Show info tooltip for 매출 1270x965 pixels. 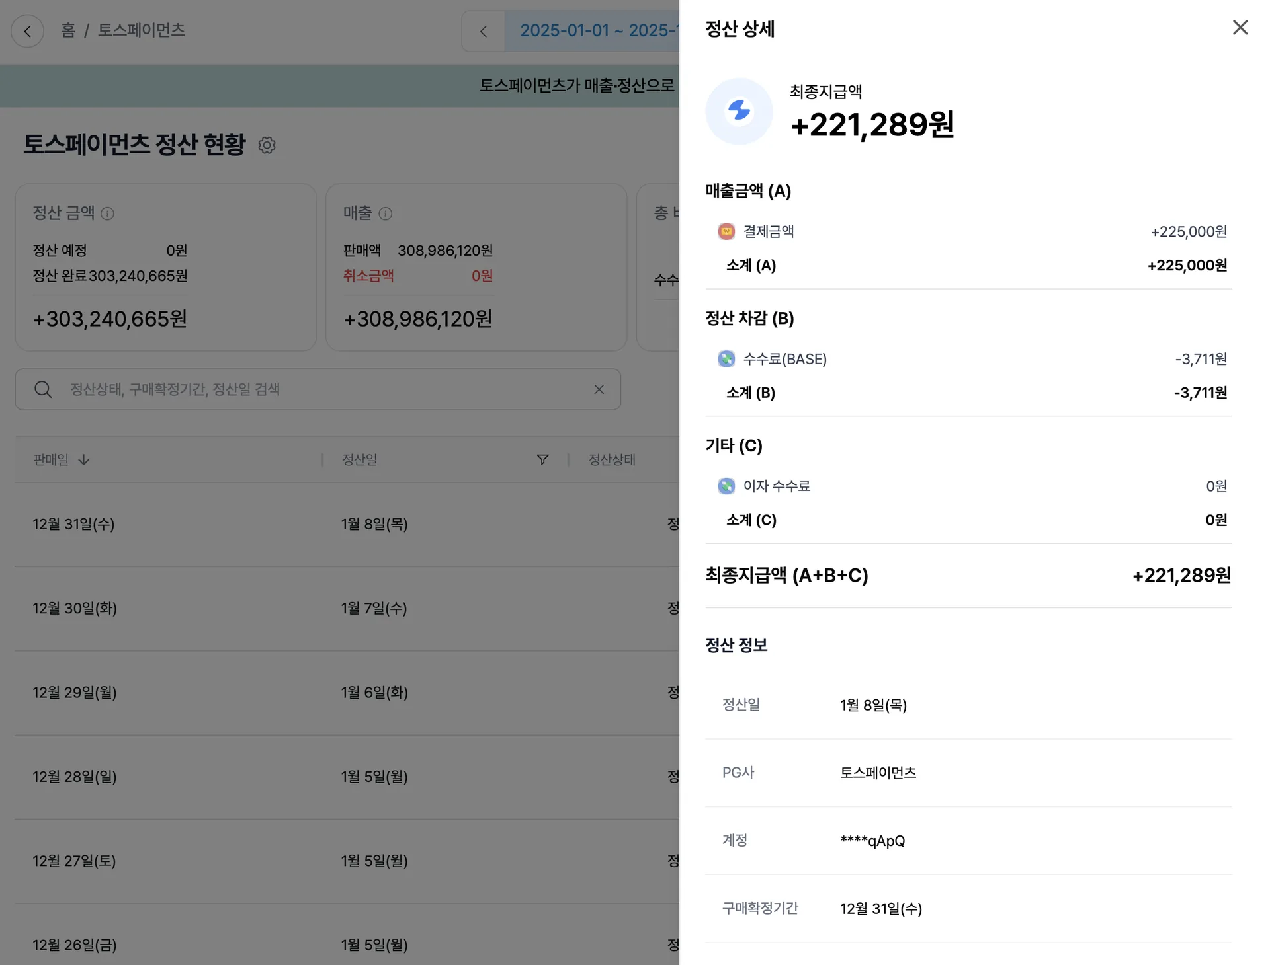point(385,213)
